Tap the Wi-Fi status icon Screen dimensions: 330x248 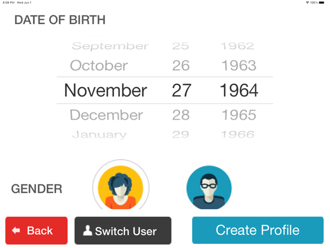click(307, 3)
